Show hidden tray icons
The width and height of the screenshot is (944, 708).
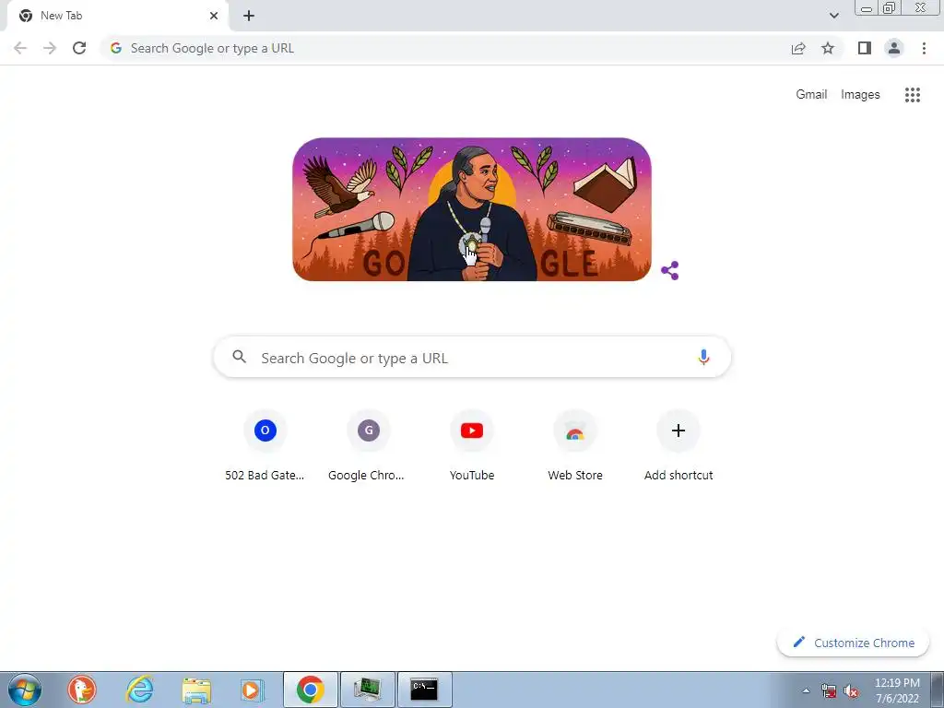[806, 690]
